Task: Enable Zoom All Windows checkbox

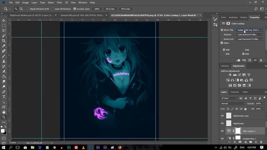Action: (x=53, y=9)
